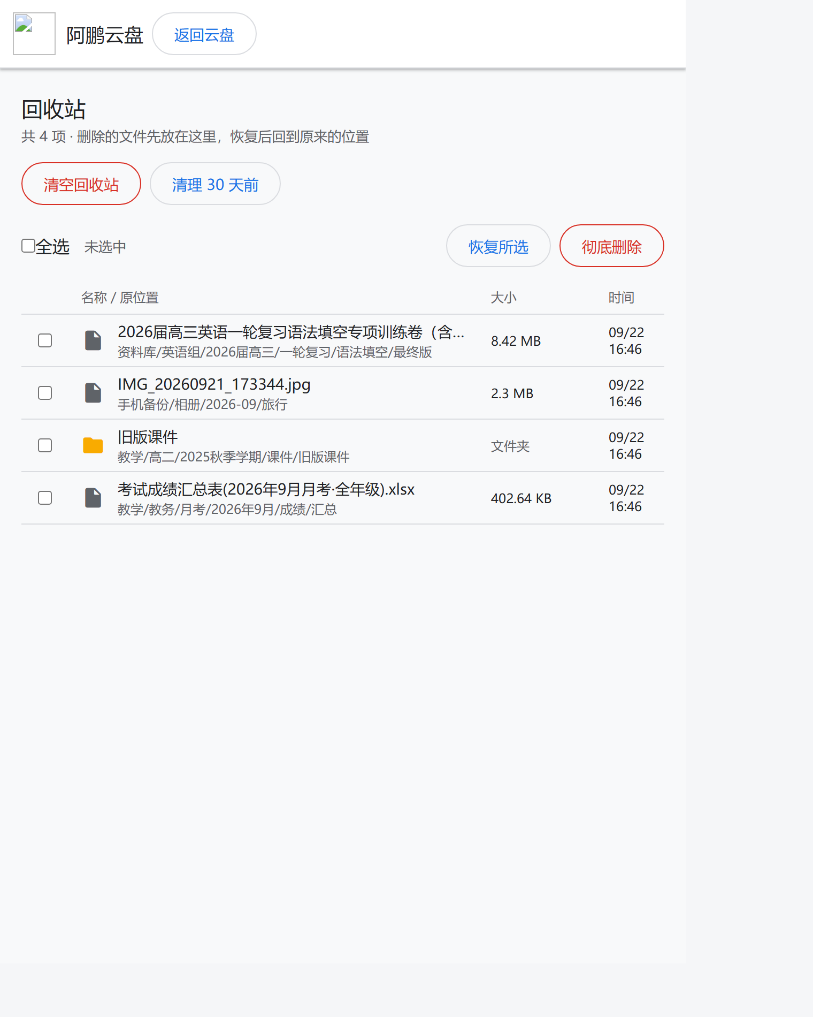813x1017 pixels.
Task: Click the 阿鹏云盘 app title
Action: pyautogui.click(x=105, y=35)
